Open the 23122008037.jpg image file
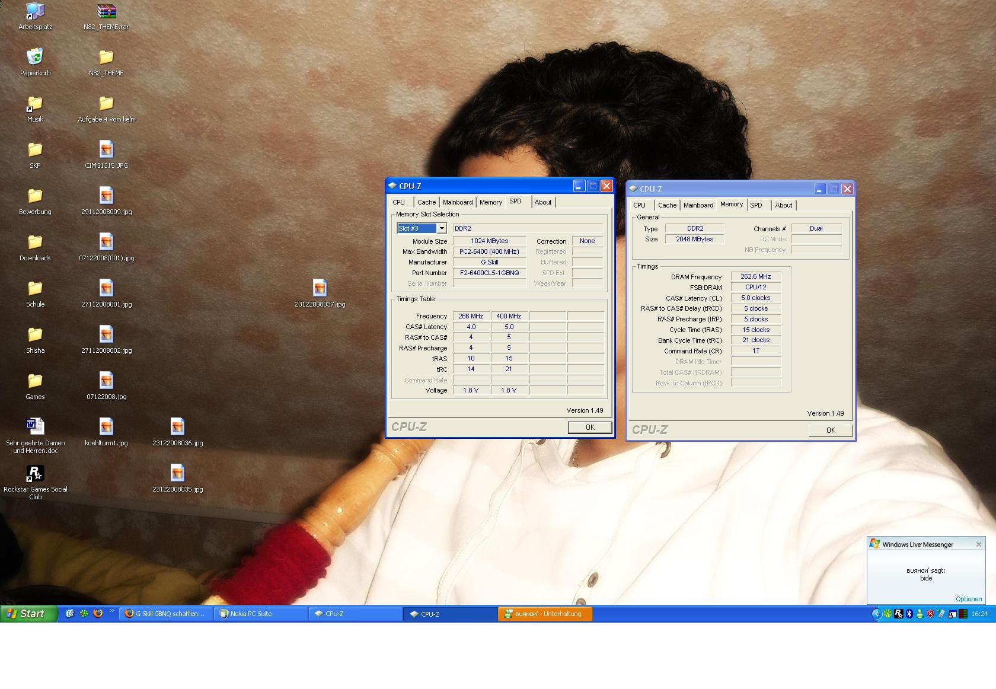Image resolution: width=996 pixels, height=689 pixels. tap(320, 288)
